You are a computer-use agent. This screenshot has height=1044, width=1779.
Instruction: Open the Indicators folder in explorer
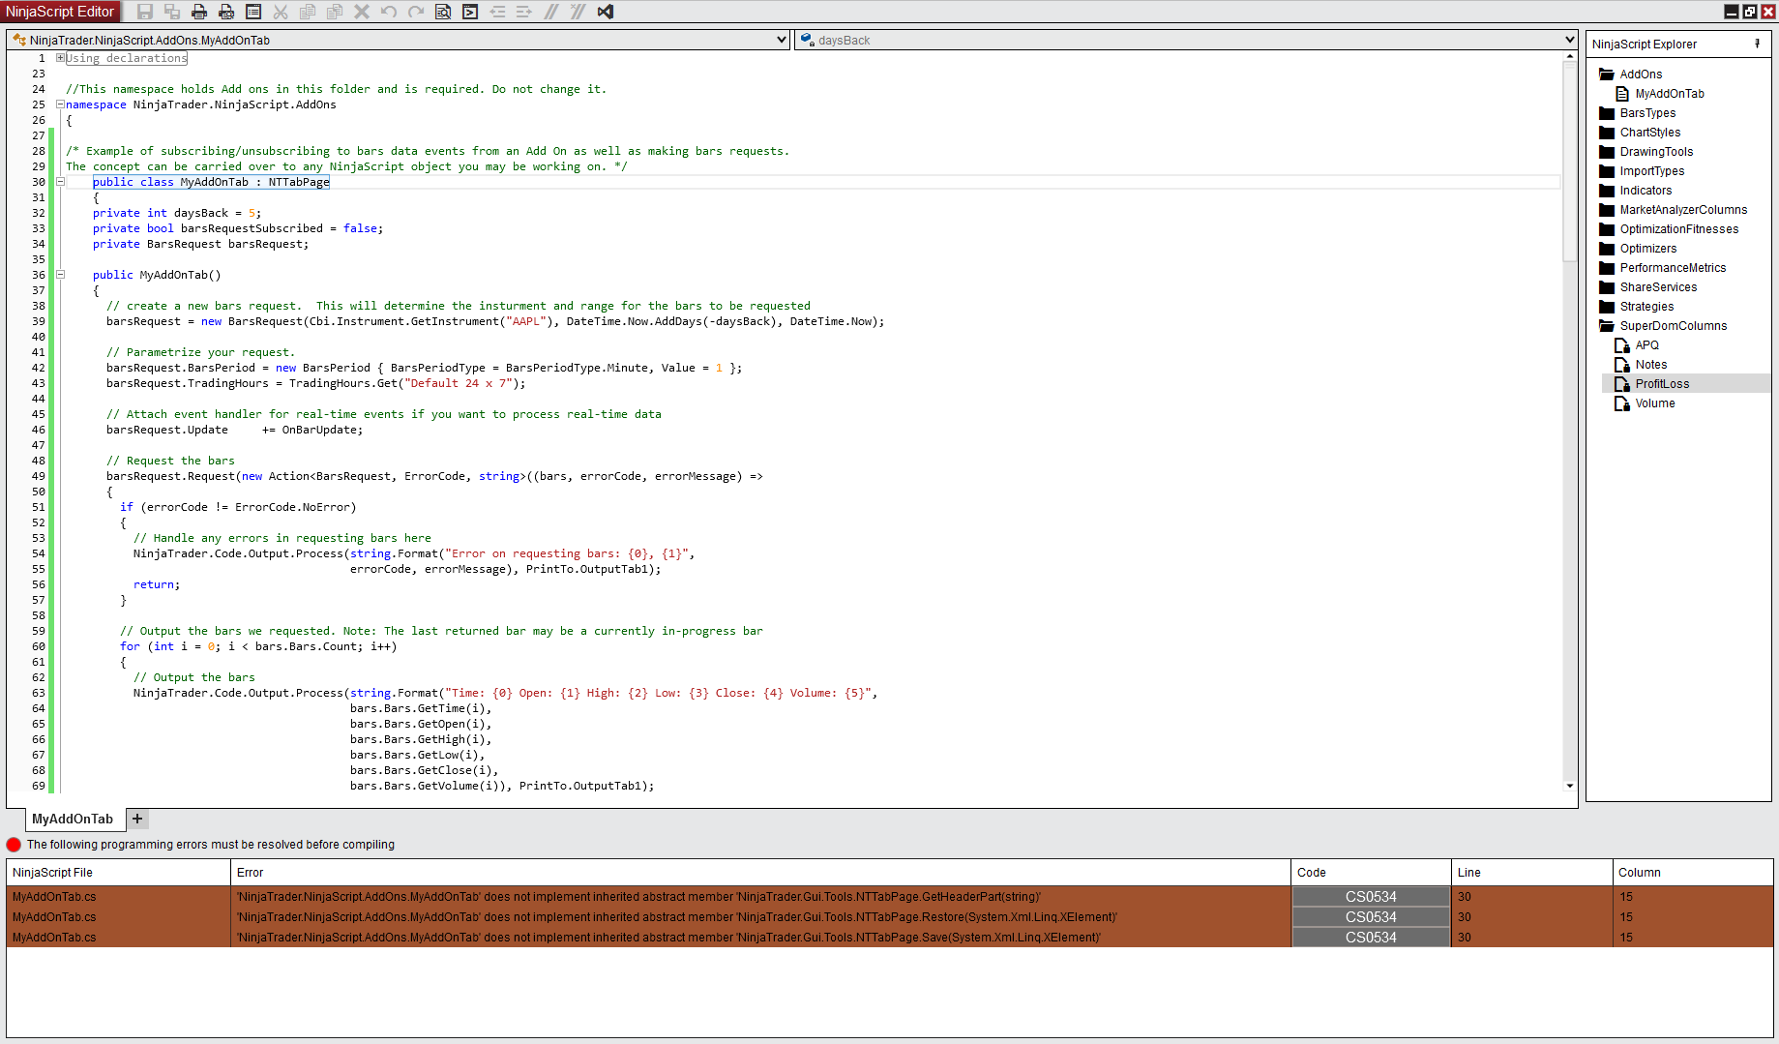coord(1645,191)
